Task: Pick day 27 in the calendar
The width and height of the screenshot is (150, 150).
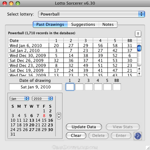Action: [32, 129]
